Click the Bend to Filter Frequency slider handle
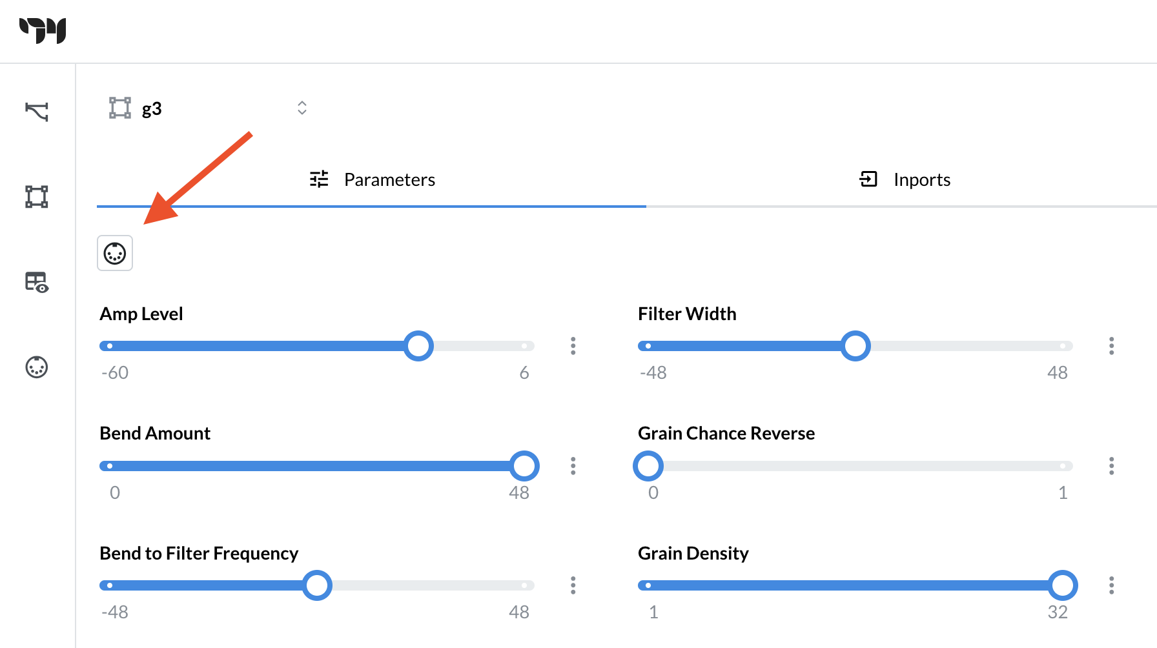Viewport: 1157px width, 648px height. 317,585
